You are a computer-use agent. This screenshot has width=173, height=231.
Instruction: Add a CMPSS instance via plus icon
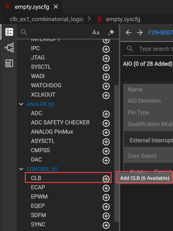106,151
